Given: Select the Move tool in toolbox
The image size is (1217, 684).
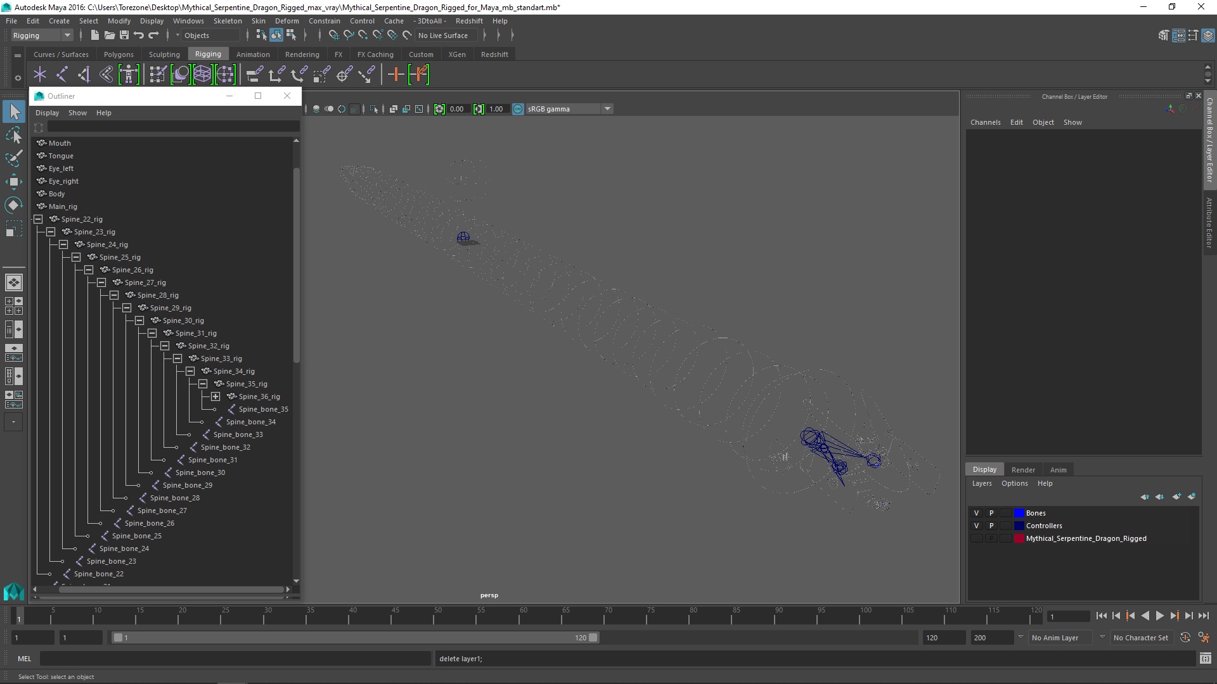Looking at the screenshot, I should [13, 182].
